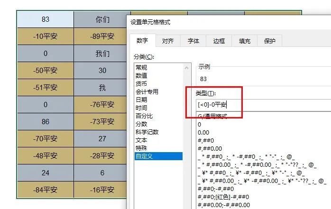Choose the 0.00 format in type list

point(204,132)
